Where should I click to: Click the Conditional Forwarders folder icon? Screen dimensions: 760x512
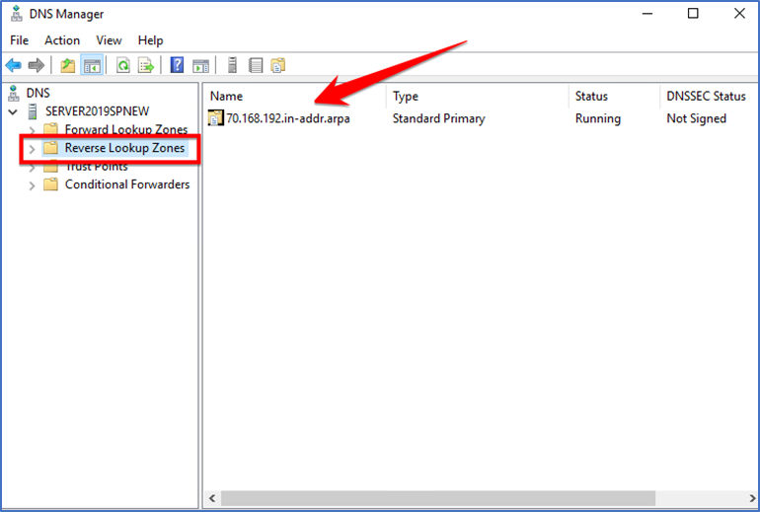click(51, 184)
